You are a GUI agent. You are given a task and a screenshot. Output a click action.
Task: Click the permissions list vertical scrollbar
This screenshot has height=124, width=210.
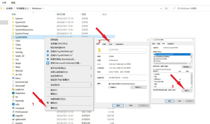coord(191,80)
